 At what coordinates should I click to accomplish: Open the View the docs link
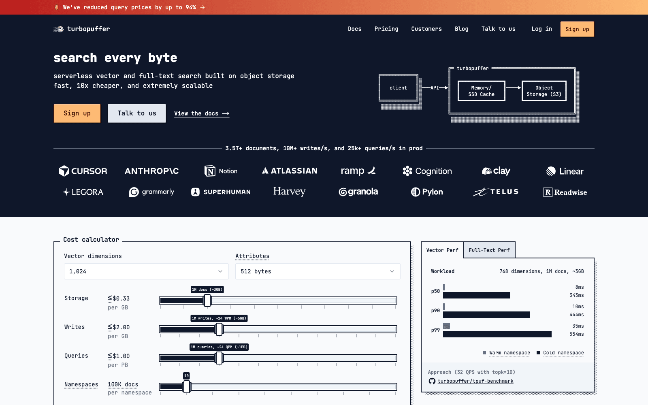pyautogui.click(x=202, y=114)
